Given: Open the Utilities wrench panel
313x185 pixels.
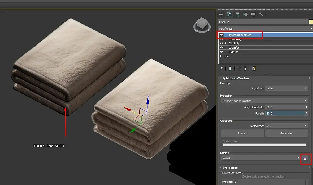Looking at the screenshot, I should point(261,15).
